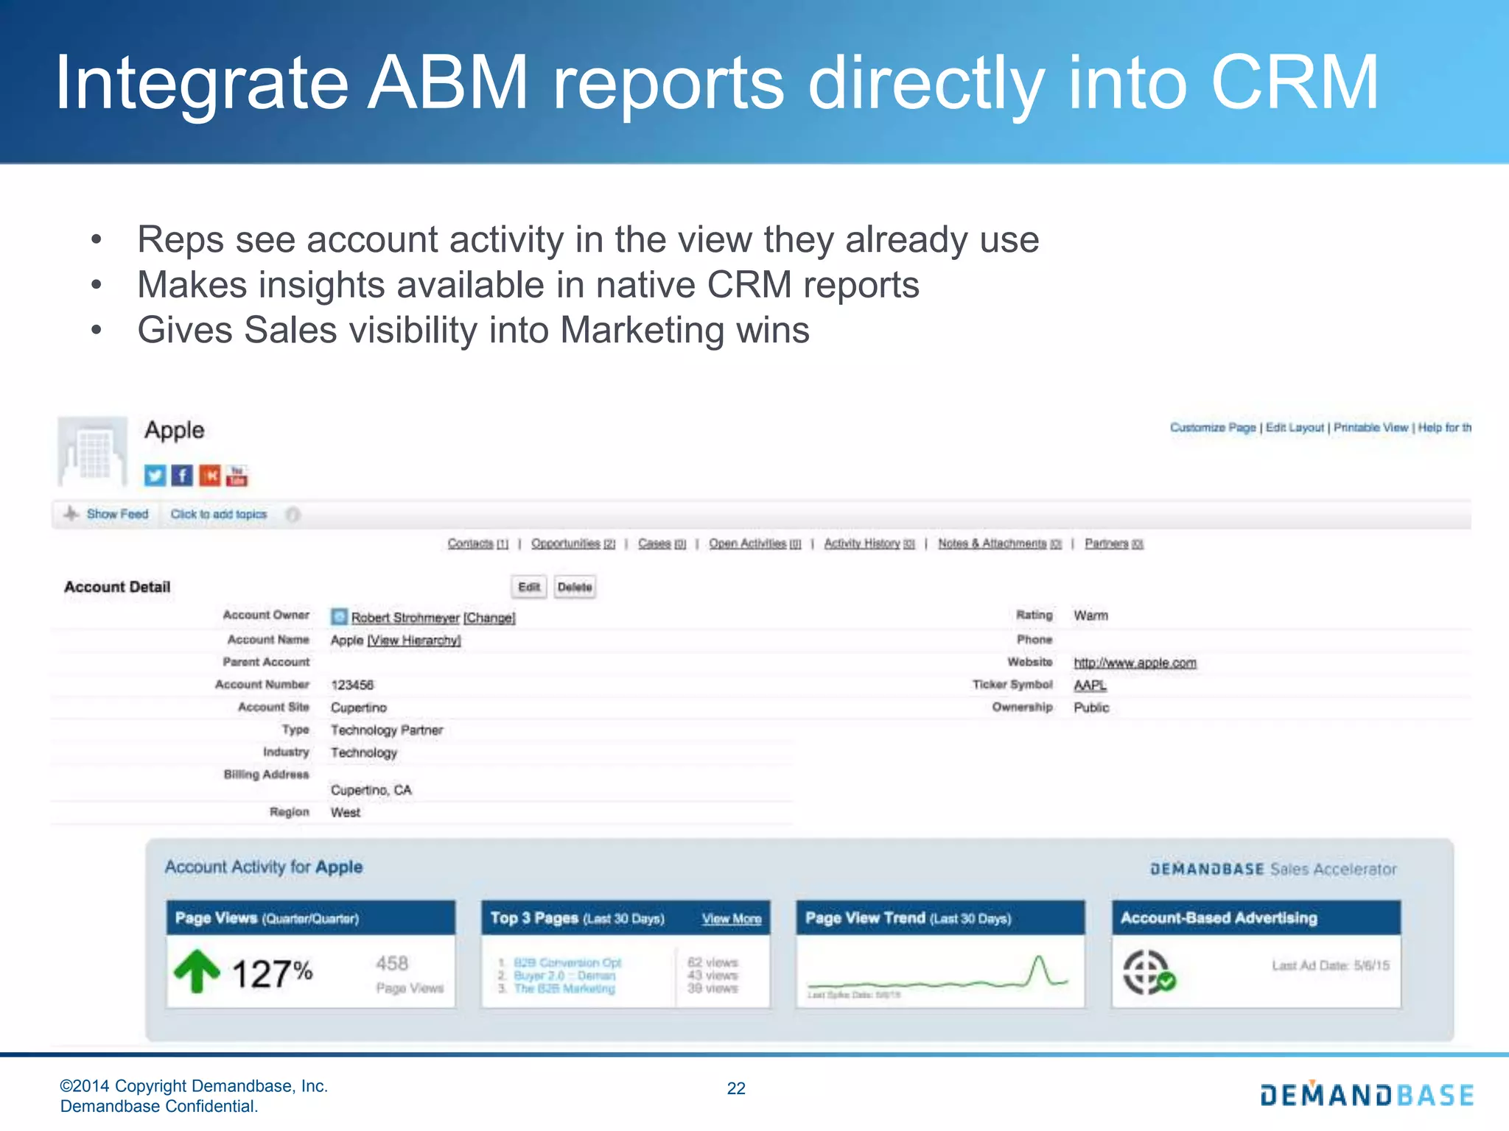The width and height of the screenshot is (1509, 1131).
Task: Jump to Contacts related list
Action: [x=478, y=543]
